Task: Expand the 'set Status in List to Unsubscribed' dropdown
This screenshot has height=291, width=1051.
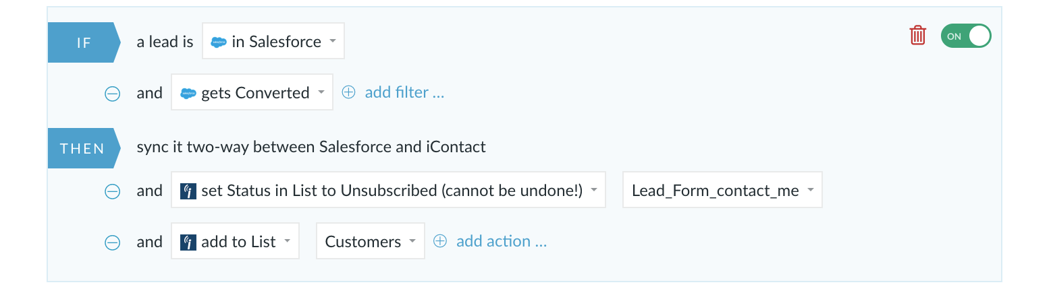Action: click(388, 190)
